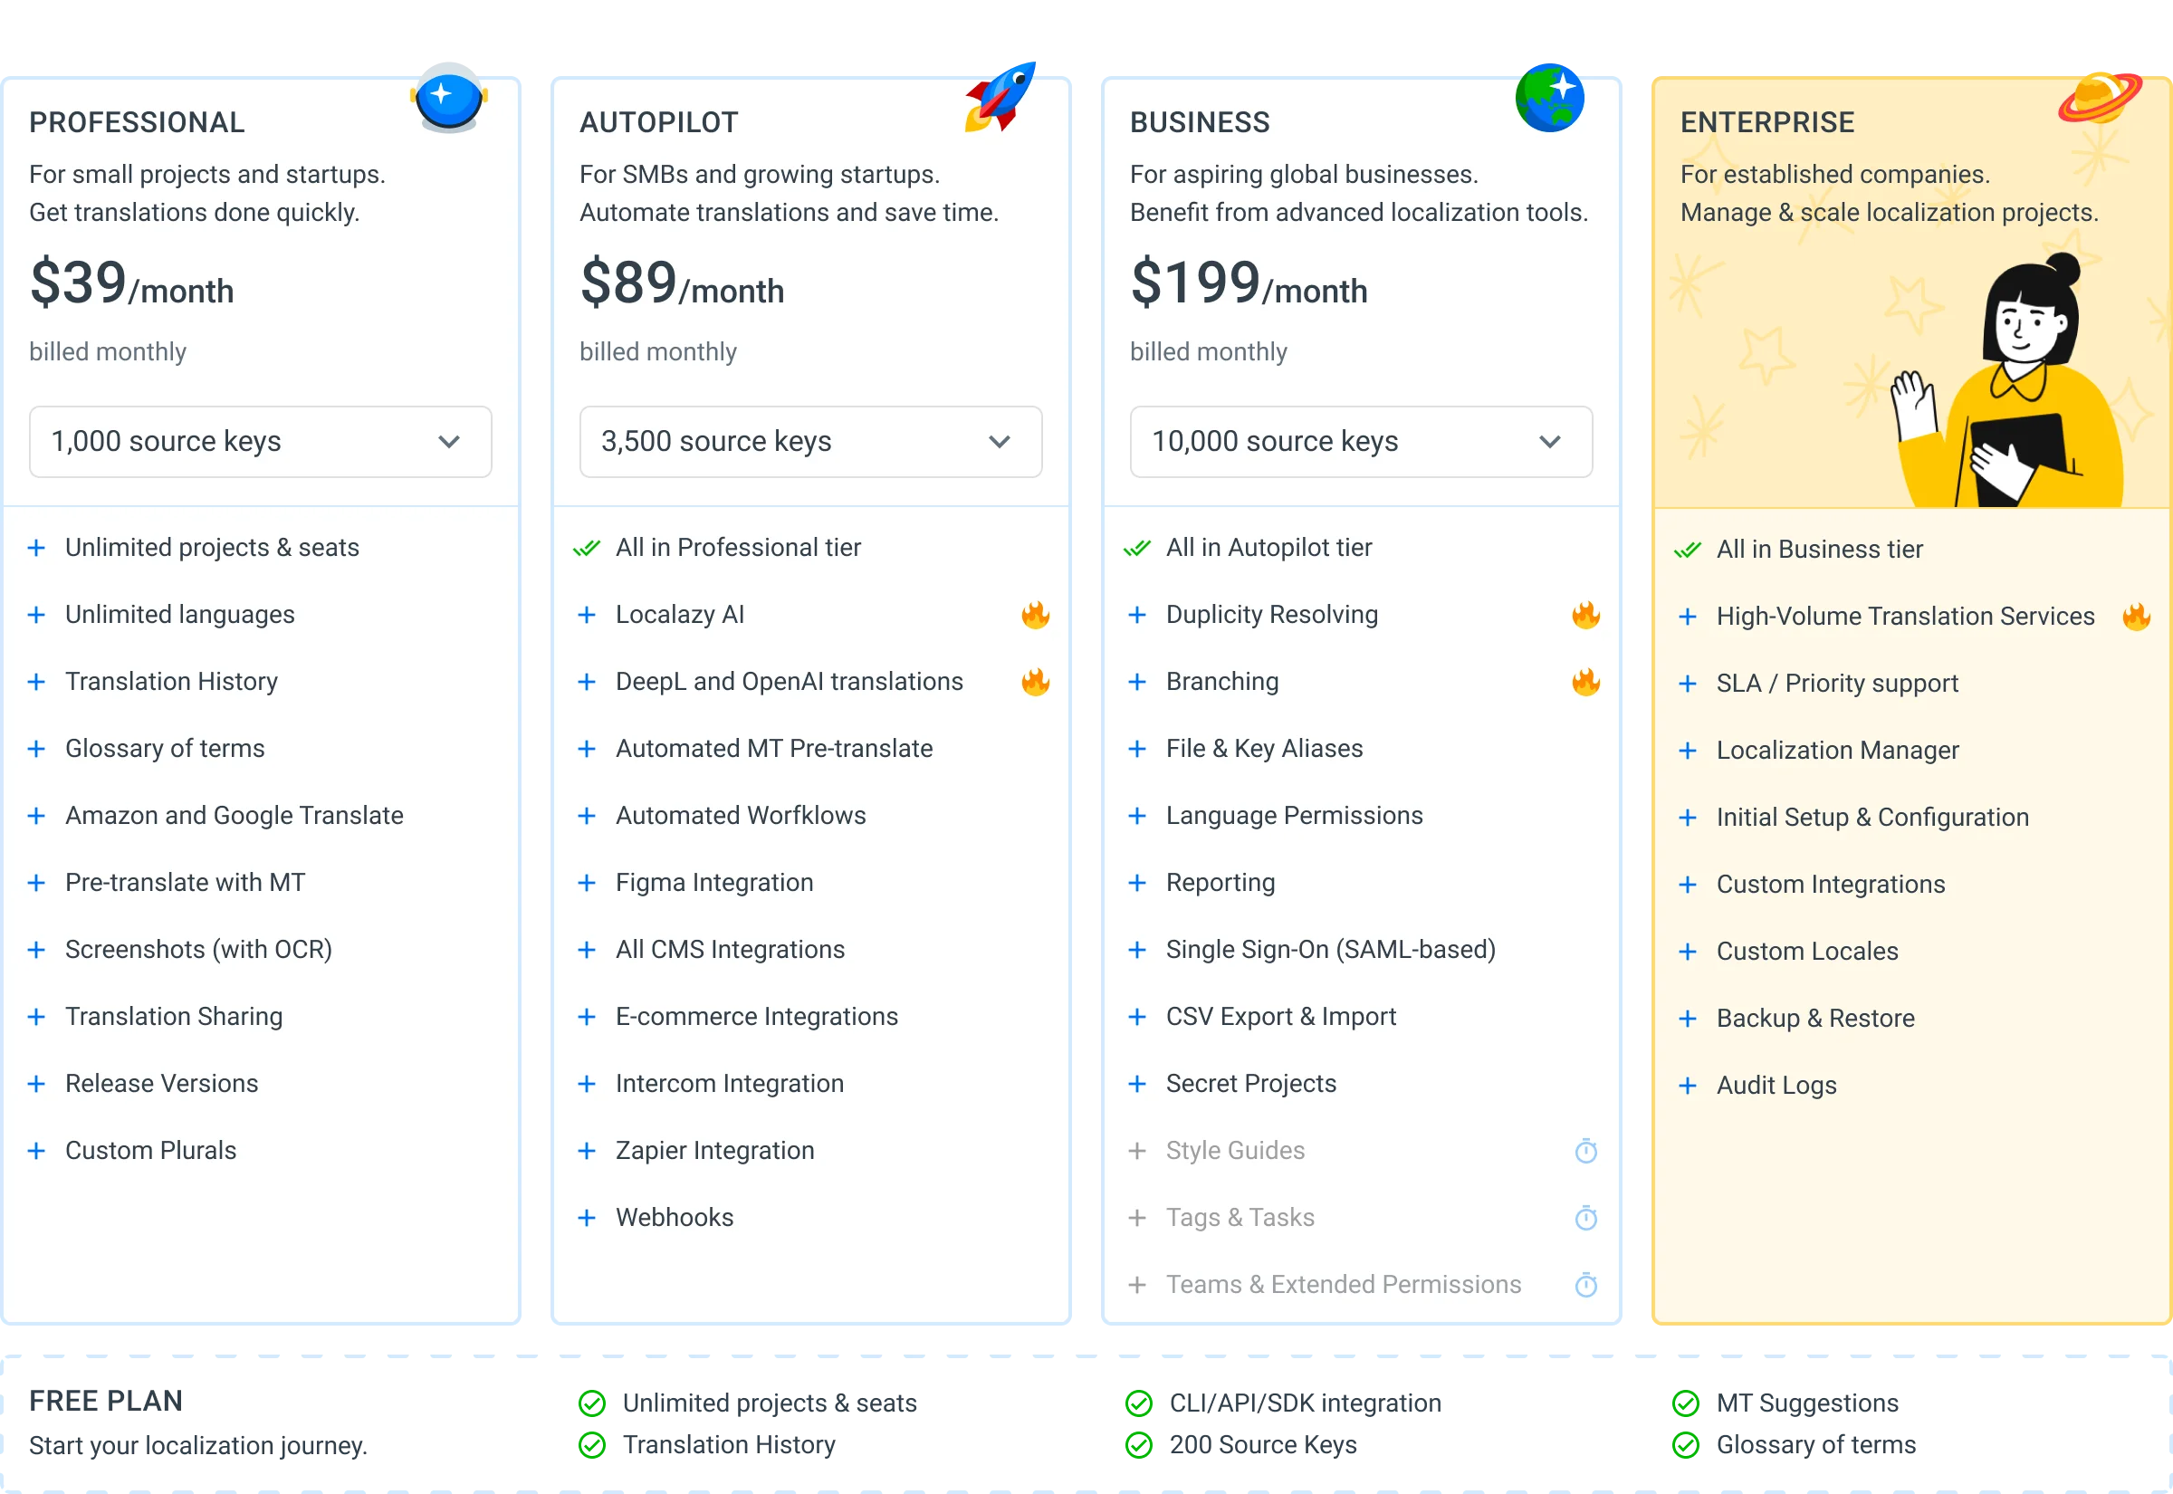Click the Audit Logs feature in Enterprise
The width and height of the screenshot is (2173, 1494).
click(x=1776, y=1086)
